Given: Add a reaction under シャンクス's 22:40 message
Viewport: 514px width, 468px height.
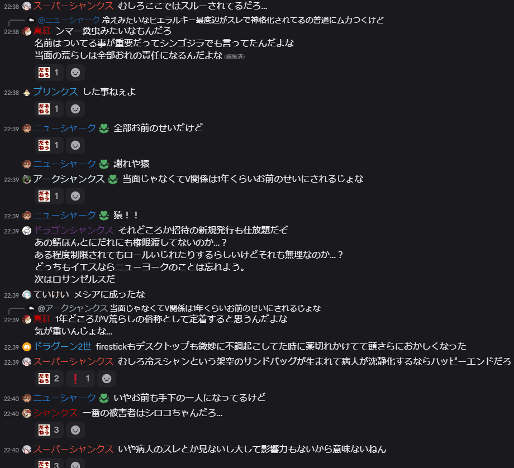Looking at the screenshot, I should [x=75, y=430].
